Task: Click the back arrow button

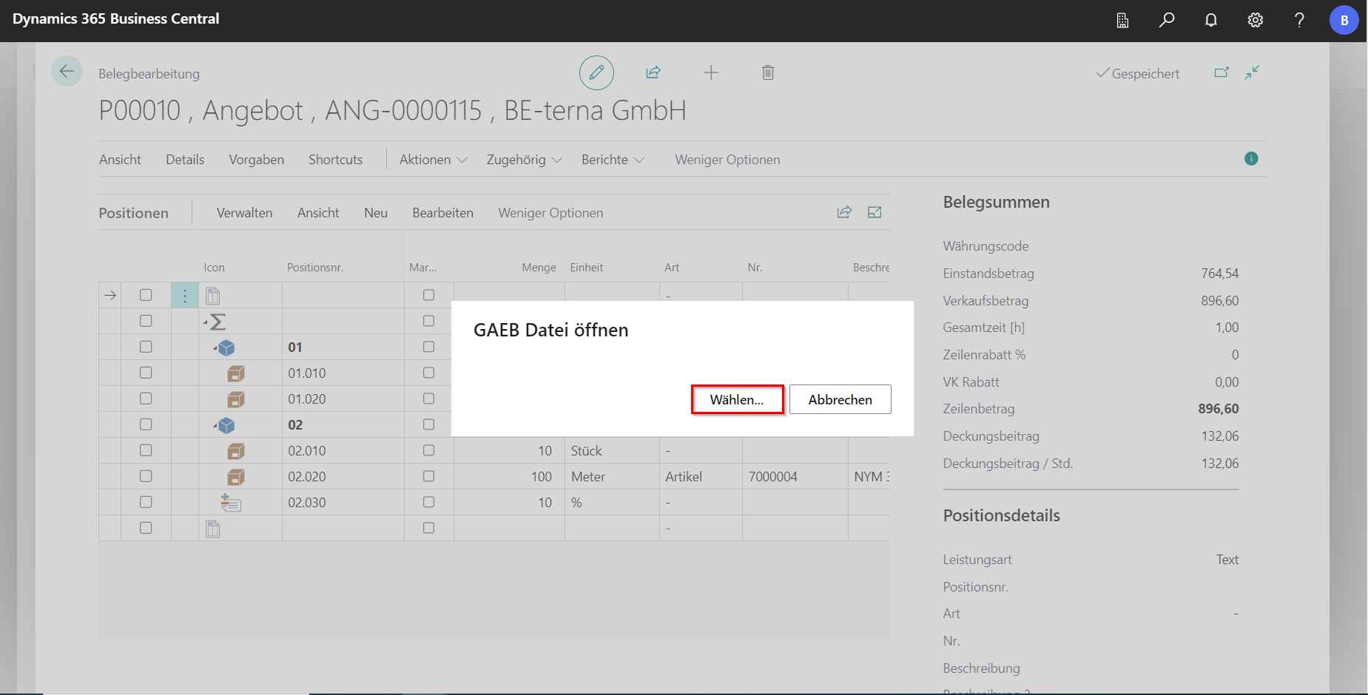Action: pos(67,72)
